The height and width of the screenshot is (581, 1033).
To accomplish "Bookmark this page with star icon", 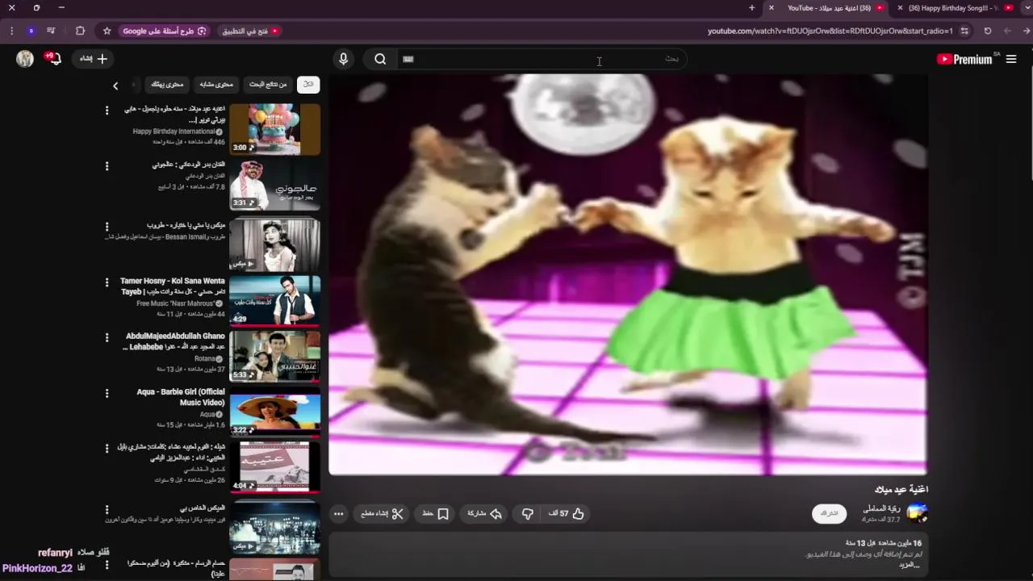I will click(x=107, y=31).
